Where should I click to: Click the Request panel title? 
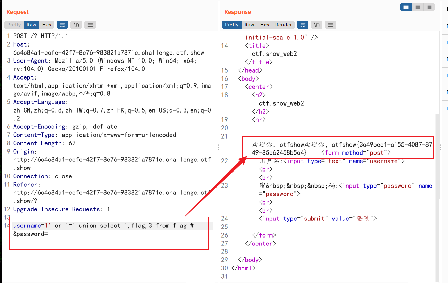click(17, 12)
